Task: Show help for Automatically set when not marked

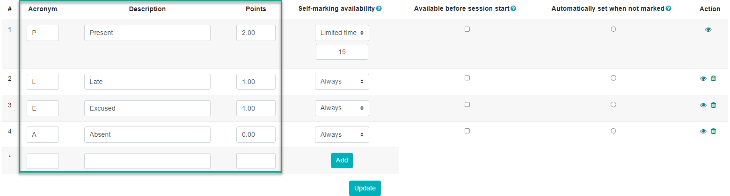Action: pos(669,9)
